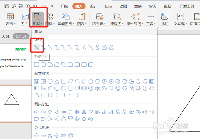This screenshot has height=139, width=200.
Task: Open the 表格 dropdown
Action: (10, 19)
